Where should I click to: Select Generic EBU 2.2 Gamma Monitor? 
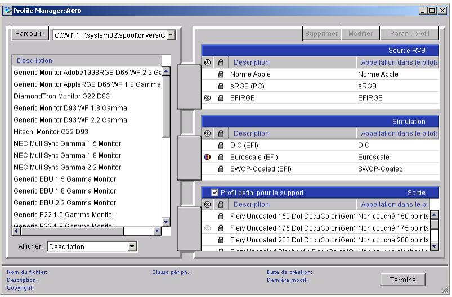pos(87,202)
